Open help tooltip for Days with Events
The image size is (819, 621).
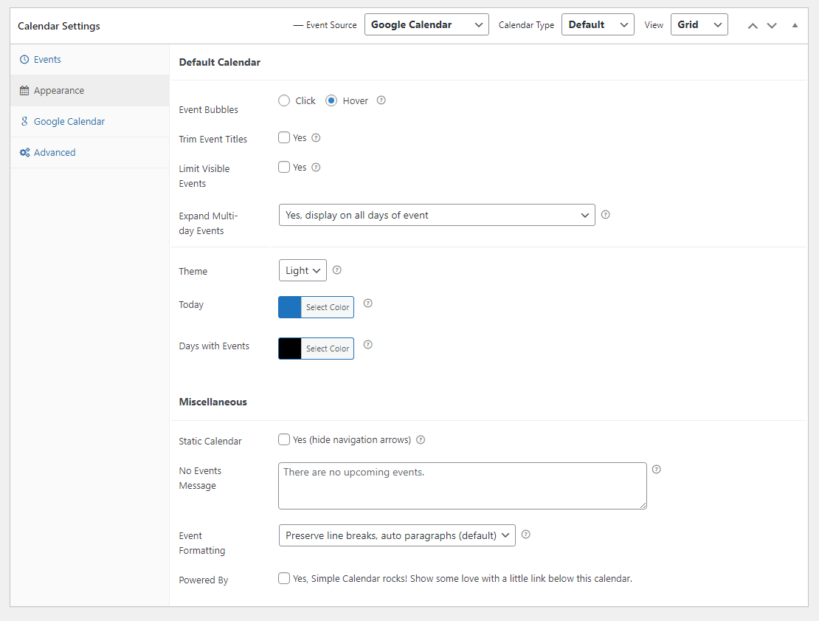(367, 345)
